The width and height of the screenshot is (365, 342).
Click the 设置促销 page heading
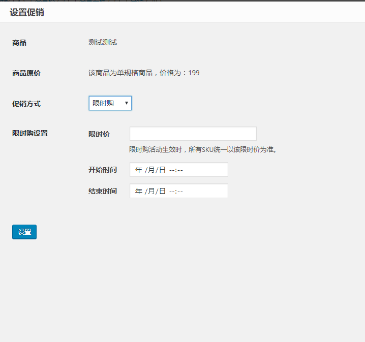26,12
